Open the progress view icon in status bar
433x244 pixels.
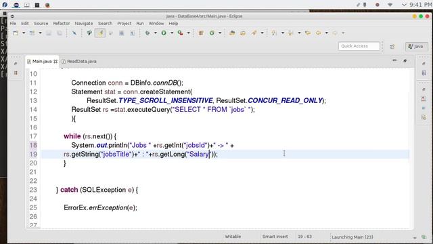click(424, 237)
